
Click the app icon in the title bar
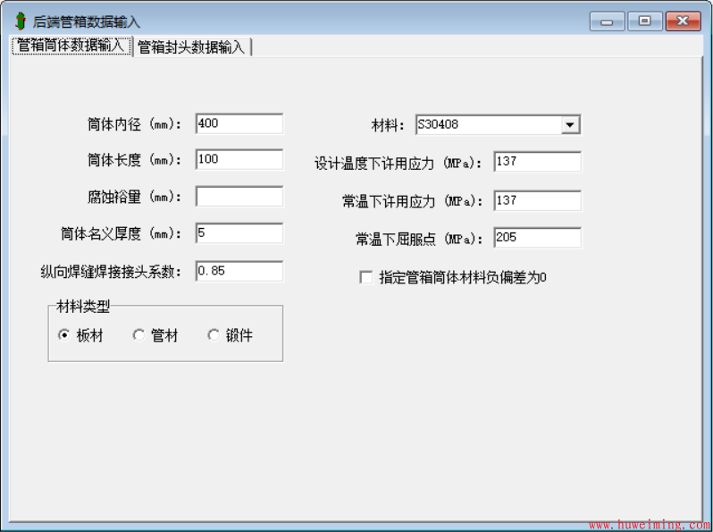pos(20,21)
